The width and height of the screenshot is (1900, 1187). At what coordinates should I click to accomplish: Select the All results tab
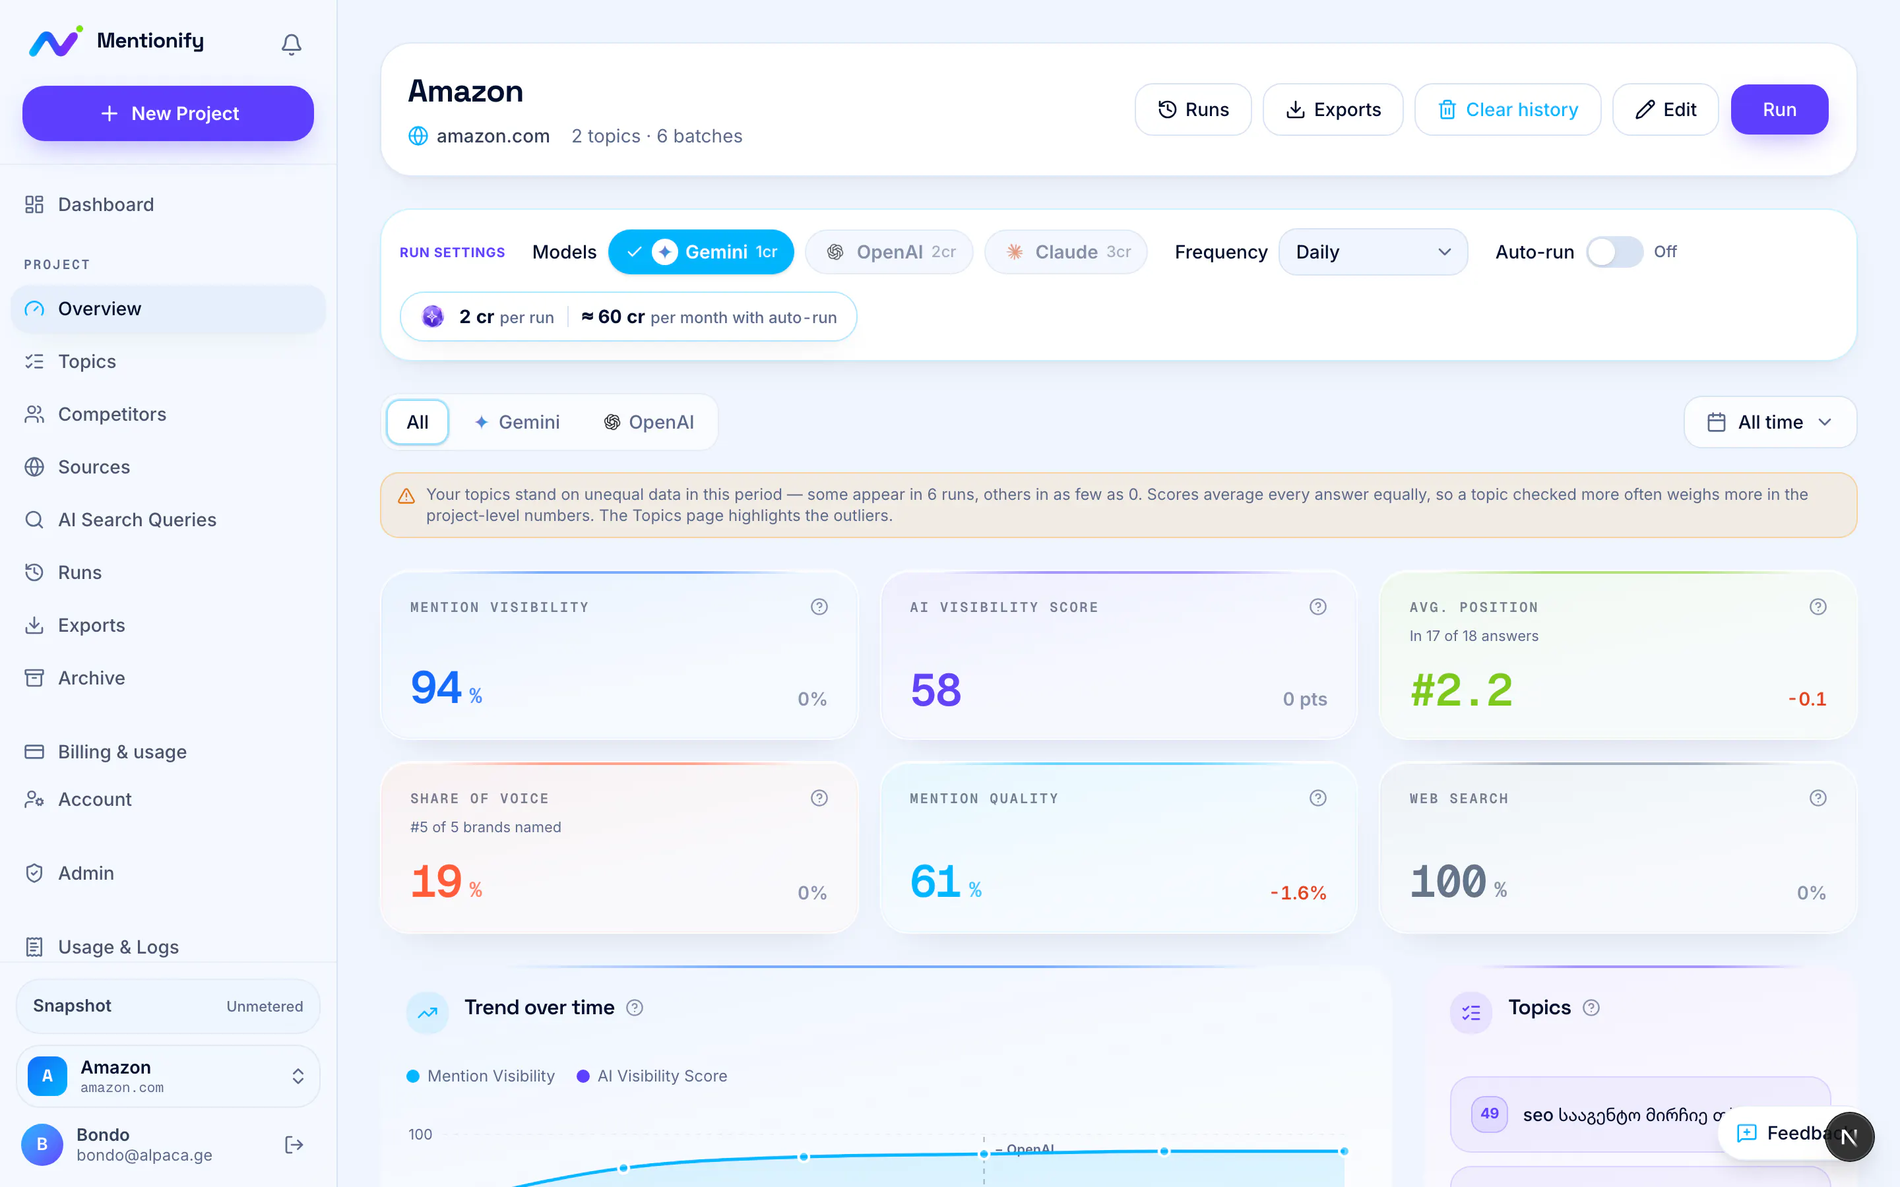[418, 422]
